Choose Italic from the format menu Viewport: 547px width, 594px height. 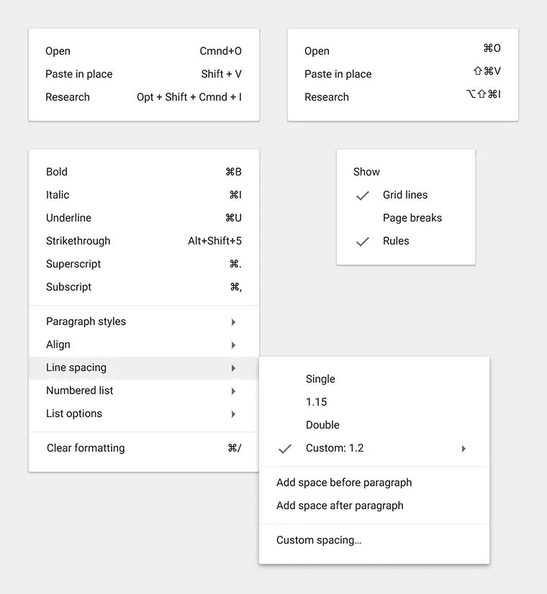click(58, 195)
